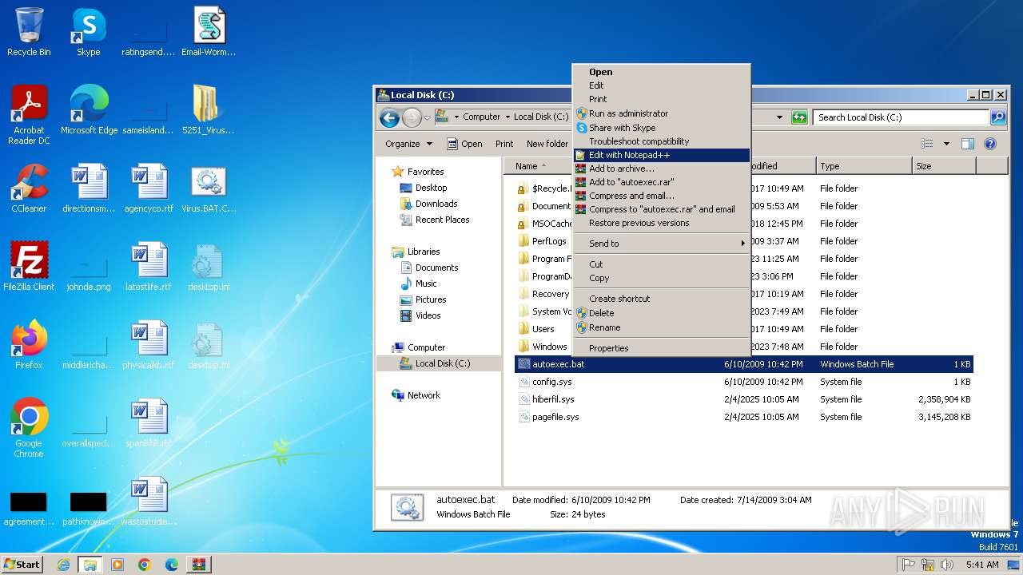This screenshot has width=1023, height=575.
Task: Click Chrome icon in the taskbar
Action: (145, 565)
